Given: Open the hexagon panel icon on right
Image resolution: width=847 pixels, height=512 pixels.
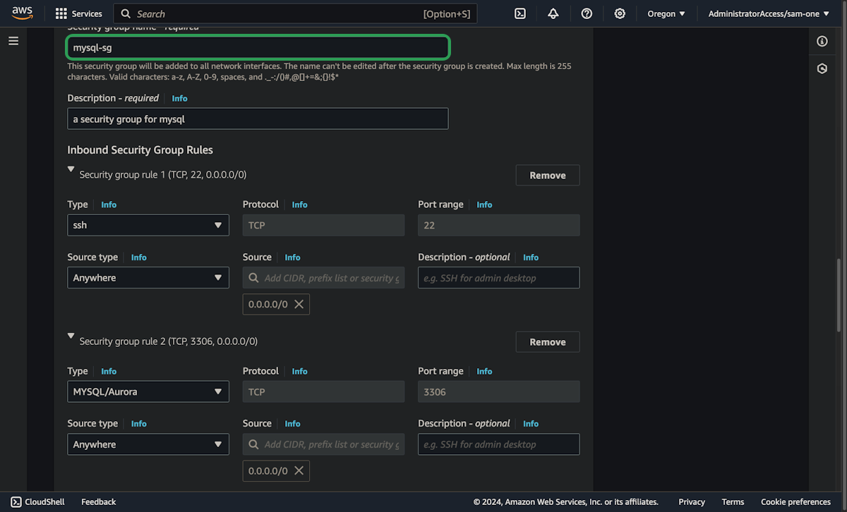Looking at the screenshot, I should pos(822,68).
